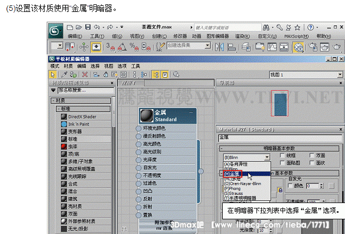Toggle the angle snap icon
The width and height of the screenshot is (345, 234).
pyautogui.click(x=122, y=47)
